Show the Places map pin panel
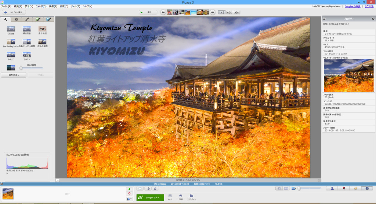The width and height of the screenshot is (376, 204). pyautogui.click(x=344, y=189)
